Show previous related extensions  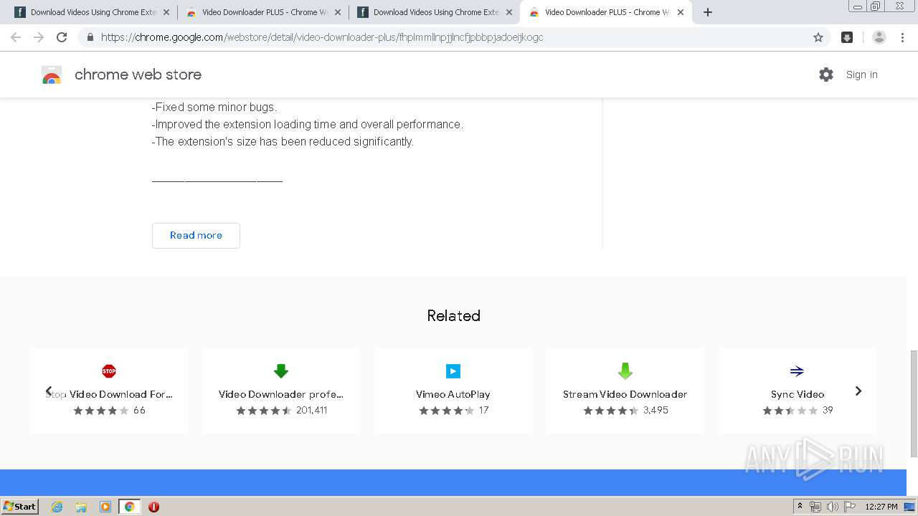[49, 391]
